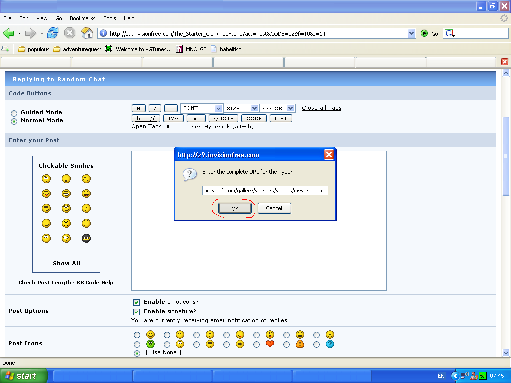Open the View menu
The image size is (511, 383).
(42, 18)
